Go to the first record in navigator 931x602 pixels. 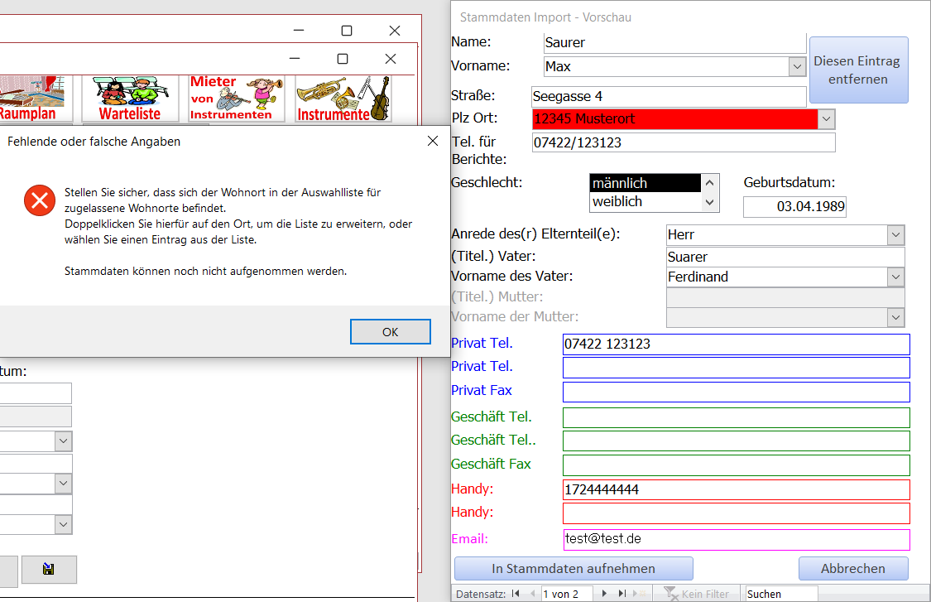pyautogui.click(x=516, y=594)
